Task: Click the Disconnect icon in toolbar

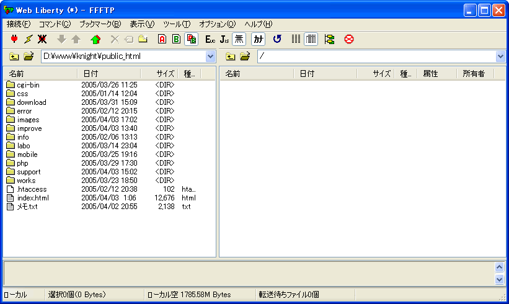Action: tap(42, 39)
